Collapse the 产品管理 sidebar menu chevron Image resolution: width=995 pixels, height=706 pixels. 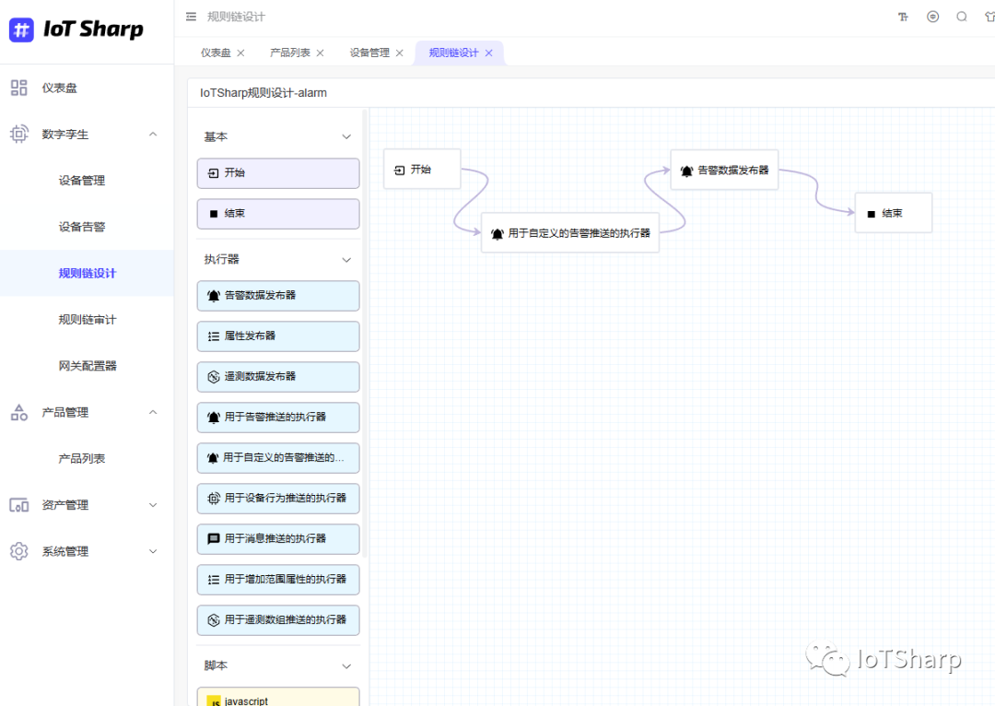pos(153,412)
